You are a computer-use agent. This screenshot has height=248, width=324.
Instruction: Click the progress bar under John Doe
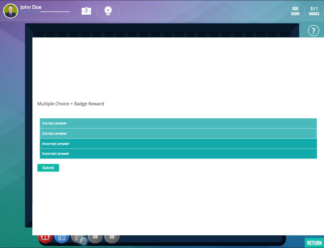(45, 12)
